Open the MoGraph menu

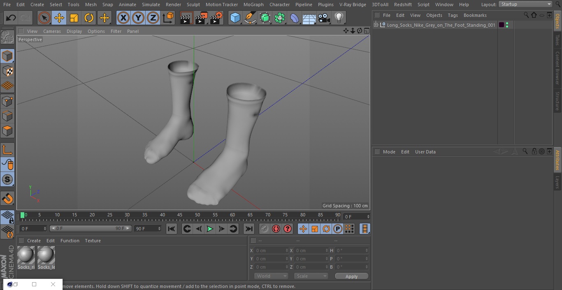click(253, 5)
